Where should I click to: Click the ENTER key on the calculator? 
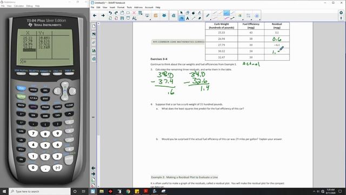point(69,159)
